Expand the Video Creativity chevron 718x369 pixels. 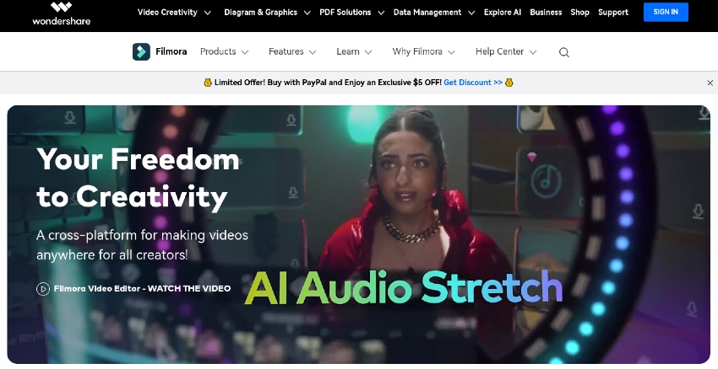pos(208,13)
